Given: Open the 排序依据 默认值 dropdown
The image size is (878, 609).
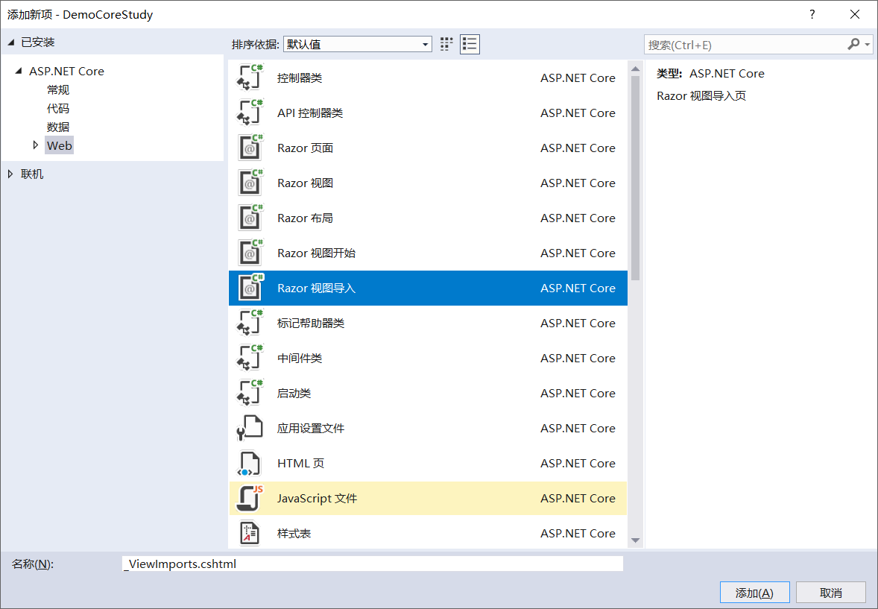Looking at the screenshot, I should pyautogui.click(x=358, y=44).
